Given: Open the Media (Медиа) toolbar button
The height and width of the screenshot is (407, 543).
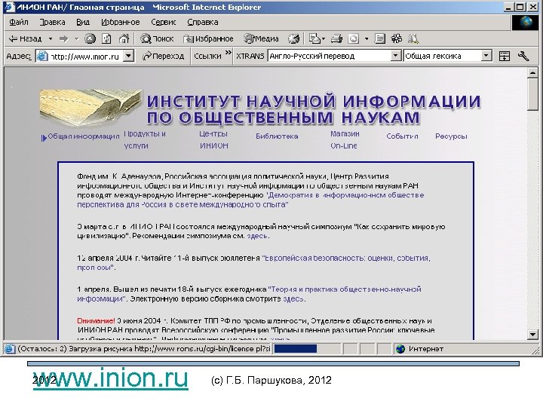Looking at the screenshot, I should (x=261, y=38).
